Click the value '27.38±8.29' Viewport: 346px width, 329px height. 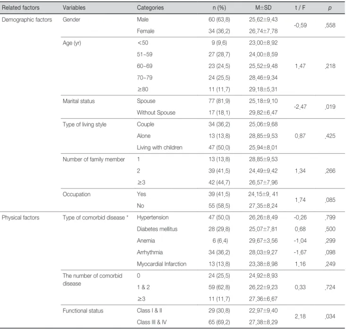(x=263, y=322)
